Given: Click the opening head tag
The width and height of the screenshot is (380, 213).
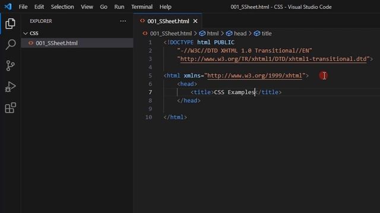Looking at the screenshot, I should pyautogui.click(x=187, y=84).
